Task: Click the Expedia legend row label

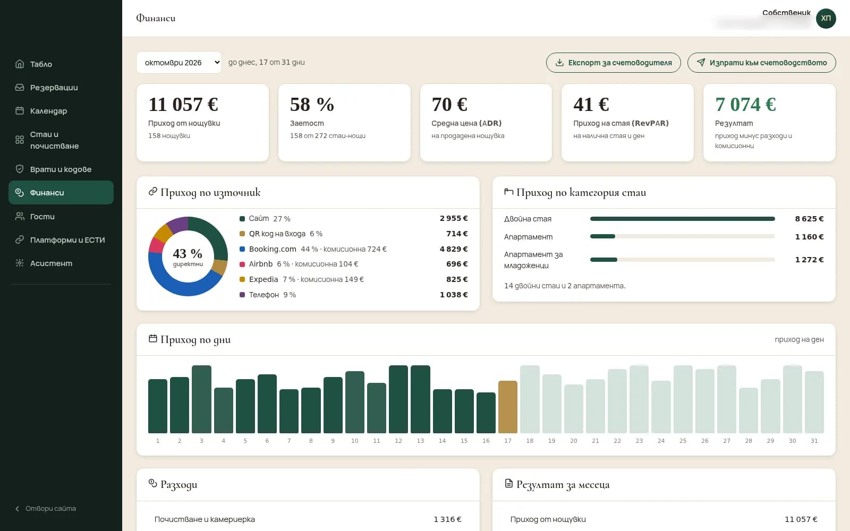Action: tap(263, 279)
